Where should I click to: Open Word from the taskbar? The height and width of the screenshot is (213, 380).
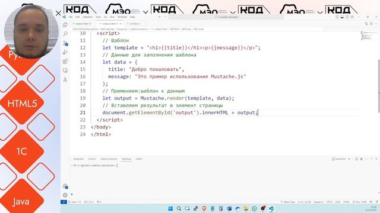click(x=229, y=208)
